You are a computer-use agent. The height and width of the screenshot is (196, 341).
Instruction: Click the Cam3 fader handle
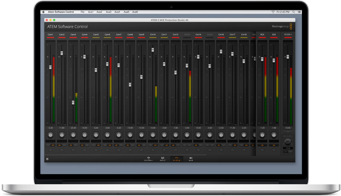[73, 102]
